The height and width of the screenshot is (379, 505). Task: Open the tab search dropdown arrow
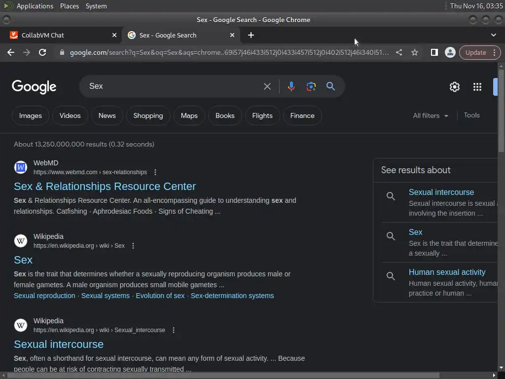click(493, 35)
